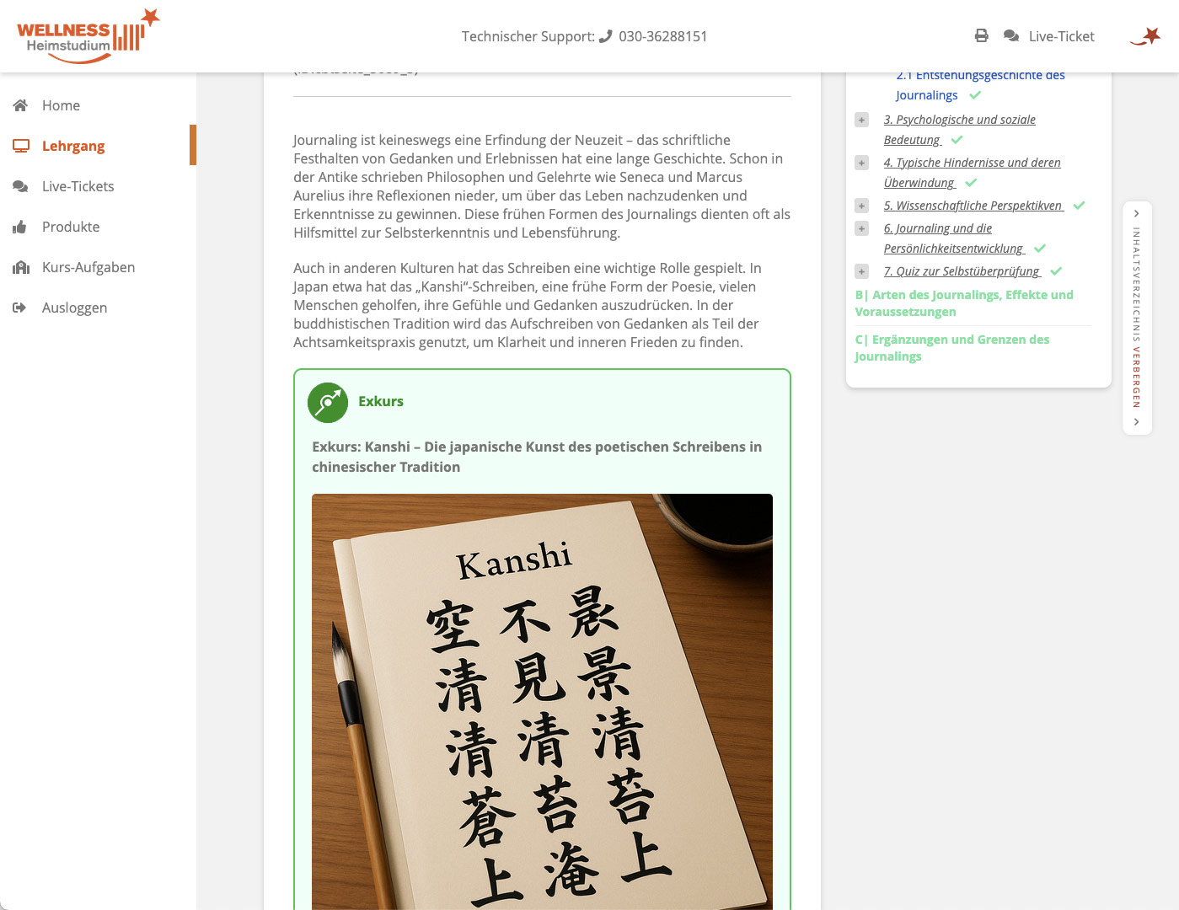Click the Produkte thumbs-up icon
This screenshot has width=1179, height=910.
20,227
